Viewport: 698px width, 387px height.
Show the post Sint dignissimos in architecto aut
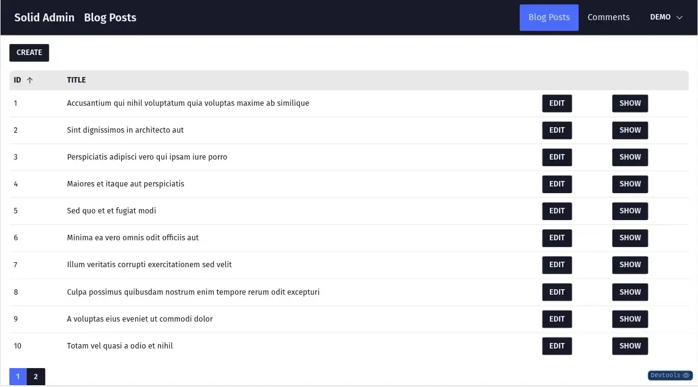point(629,130)
